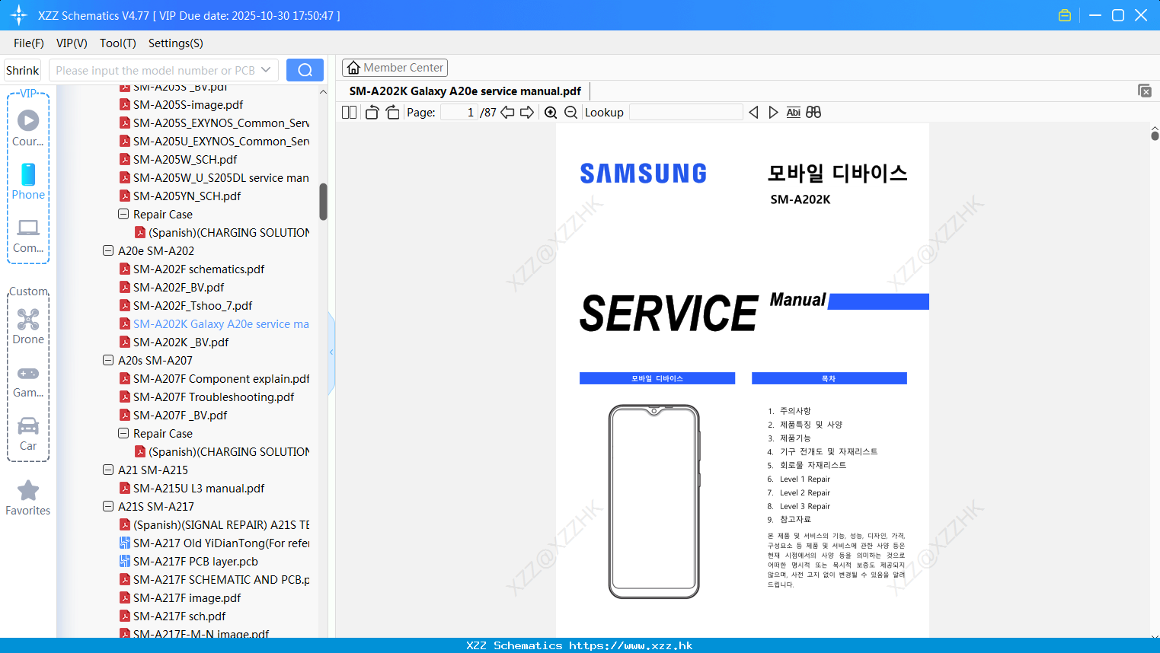Viewport: 1160px width, 653px height.
Task: Select the Computer category icon
Action: 28,235
